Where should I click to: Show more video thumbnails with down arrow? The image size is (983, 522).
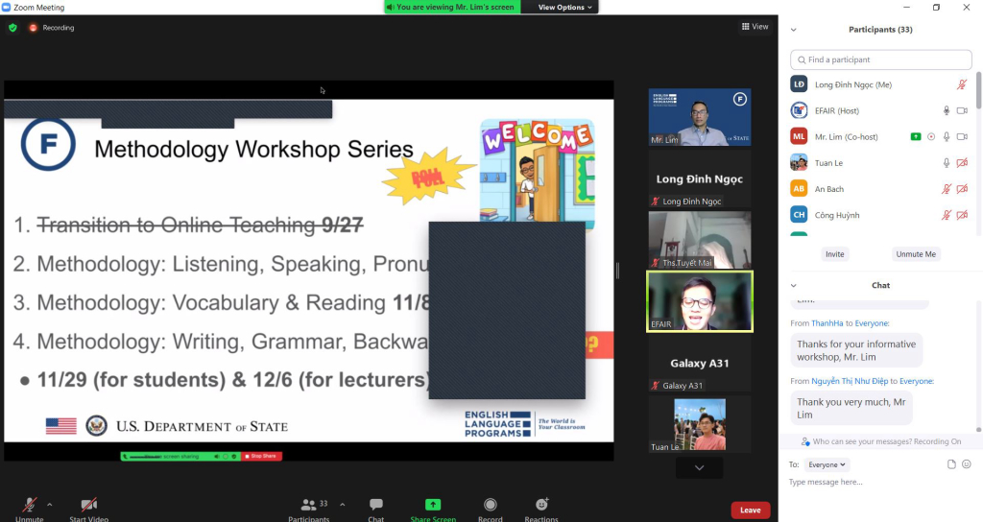(699, 467)
